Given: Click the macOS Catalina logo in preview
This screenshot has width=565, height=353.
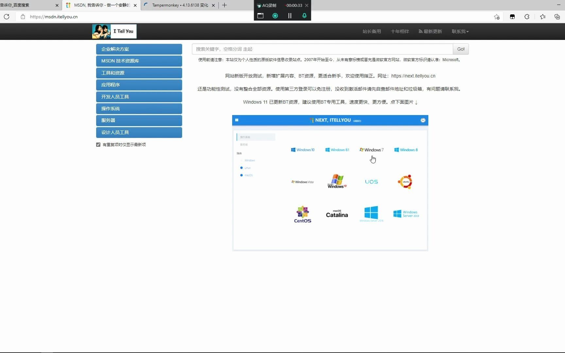Looking at the screenshot, I should click(337, 214).
